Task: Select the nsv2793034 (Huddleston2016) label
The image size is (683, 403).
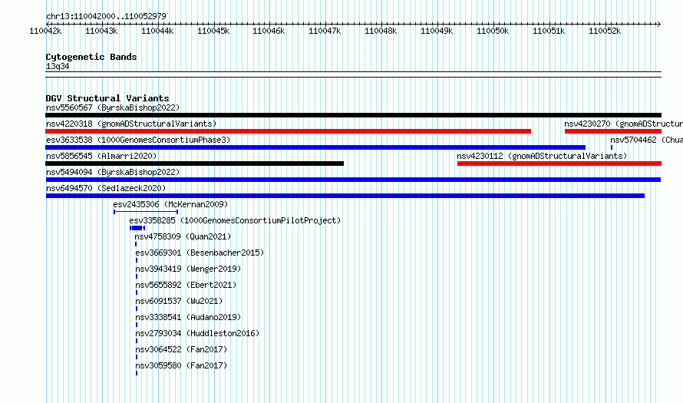Action: 197,333
